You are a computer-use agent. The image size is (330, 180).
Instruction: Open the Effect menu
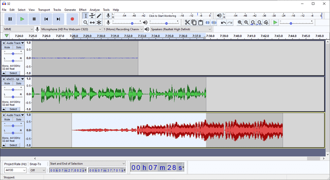(82, 10)
